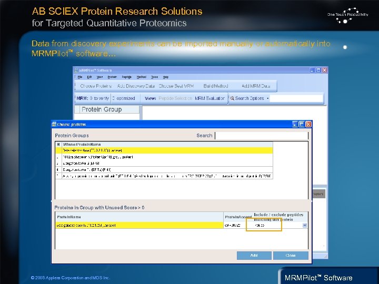
Task: Open the File menu in MRMPilot
Action: click(80, 77)
